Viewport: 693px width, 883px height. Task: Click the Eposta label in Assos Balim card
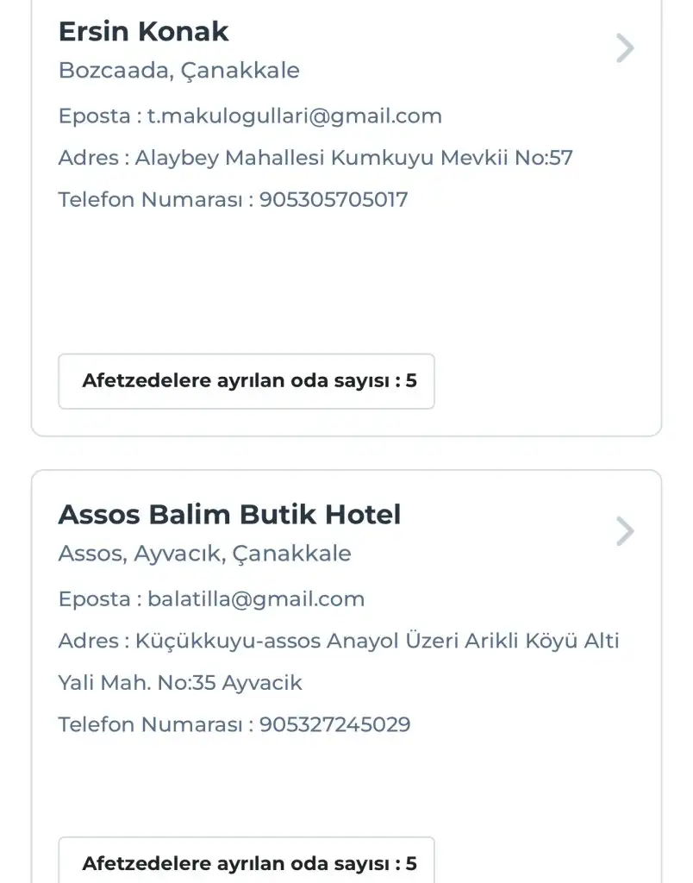pyautogui.click(x=93, y=599)
